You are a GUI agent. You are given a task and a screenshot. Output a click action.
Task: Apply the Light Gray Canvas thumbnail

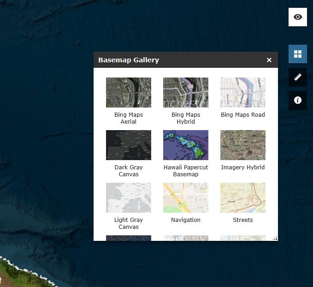[x=129, y=197]
